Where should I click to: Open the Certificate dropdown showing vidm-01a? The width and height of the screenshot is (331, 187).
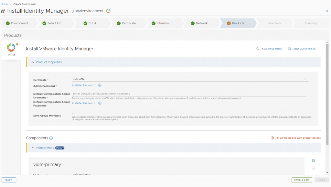pyautogui.click(x=190, y=79)
